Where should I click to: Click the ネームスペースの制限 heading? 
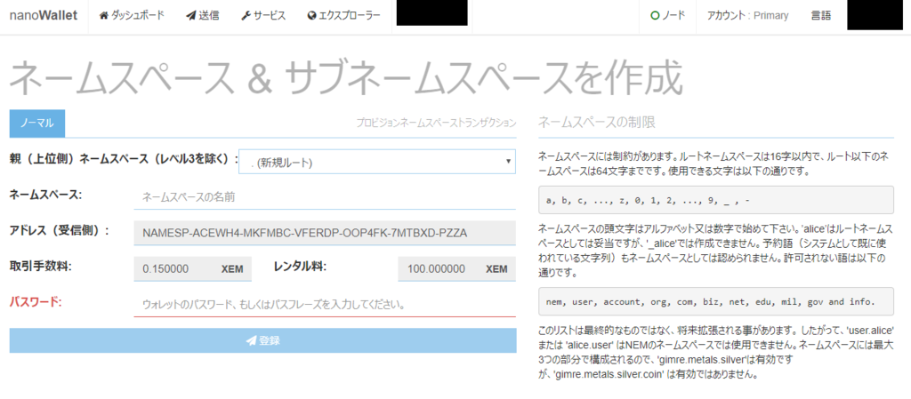click(x=596, y=123)
